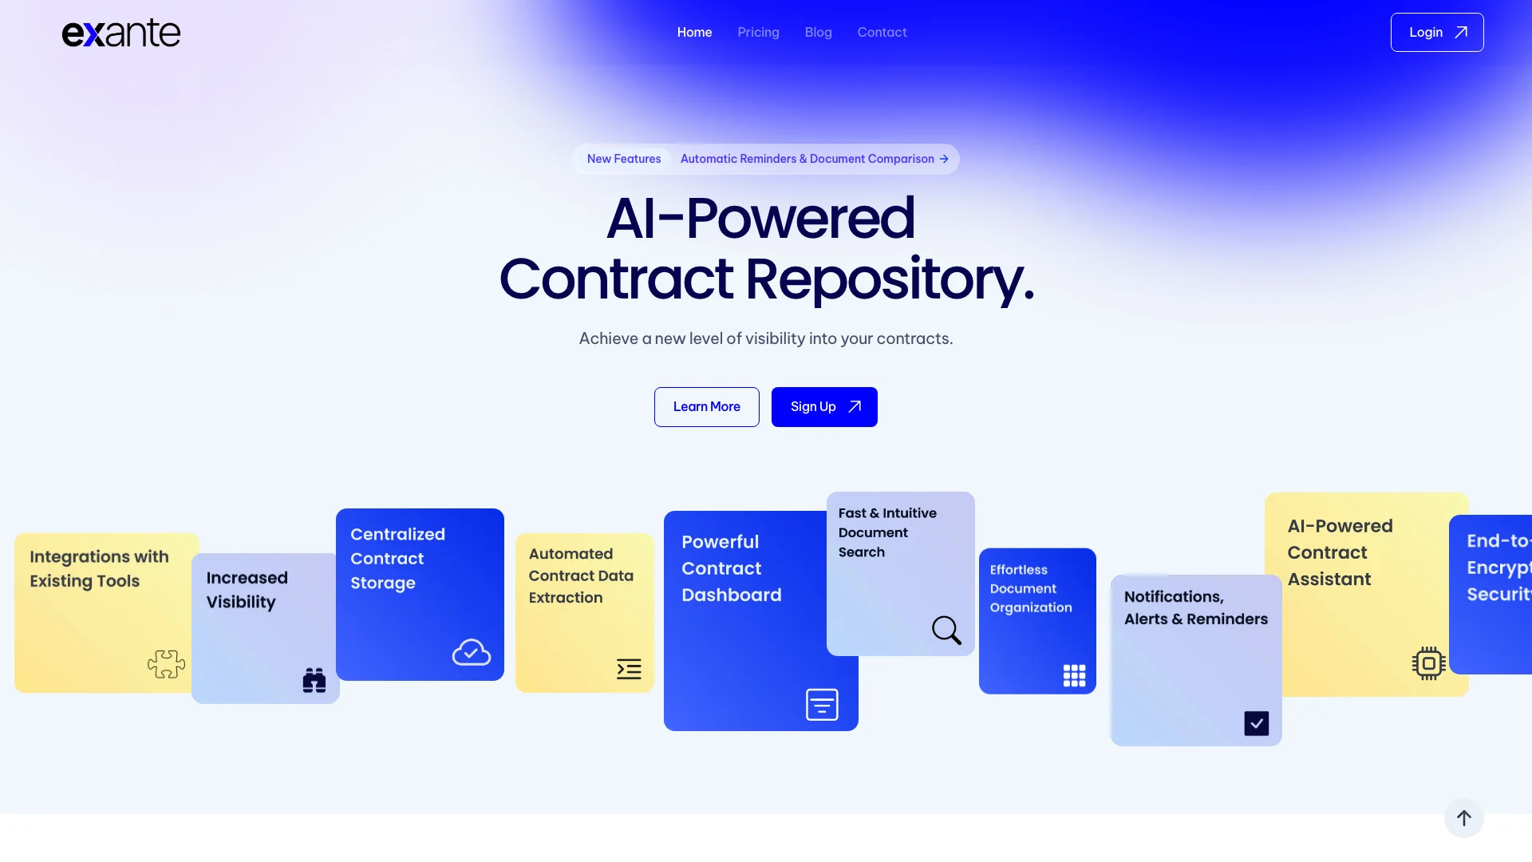Select the Pricing menu item
Screen dimensions: 1532x862
[x=757, y=32]
